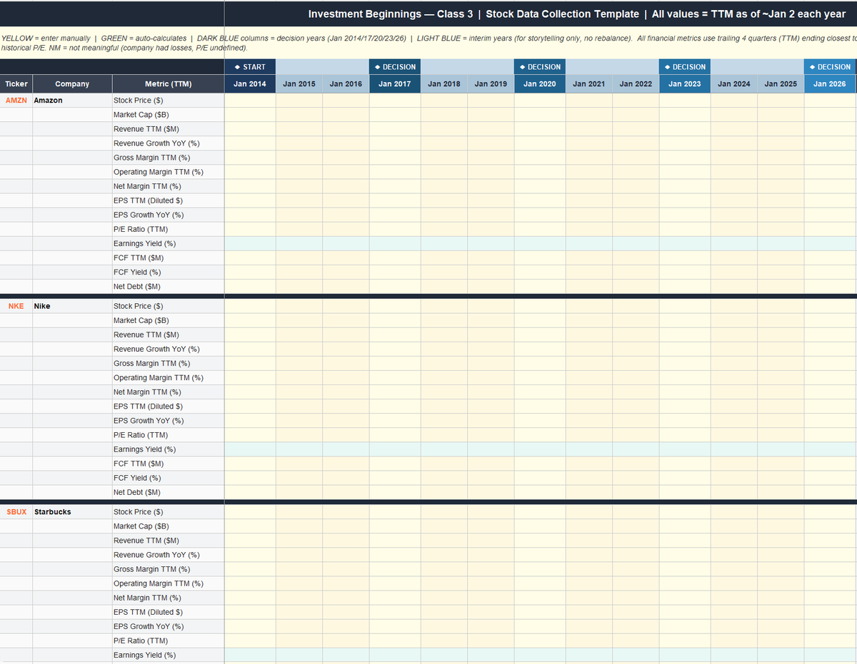Click the Jan 2025 column header

tap(781, 84)
